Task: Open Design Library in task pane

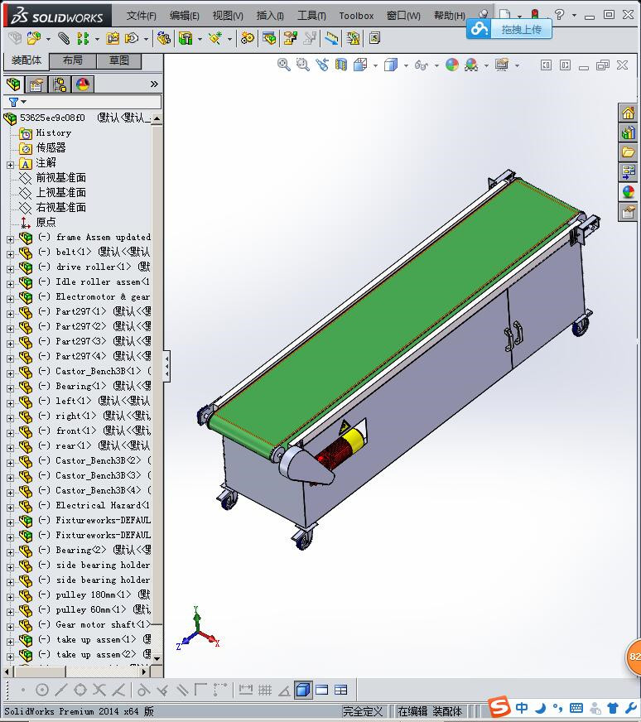Action: [628, 133]
